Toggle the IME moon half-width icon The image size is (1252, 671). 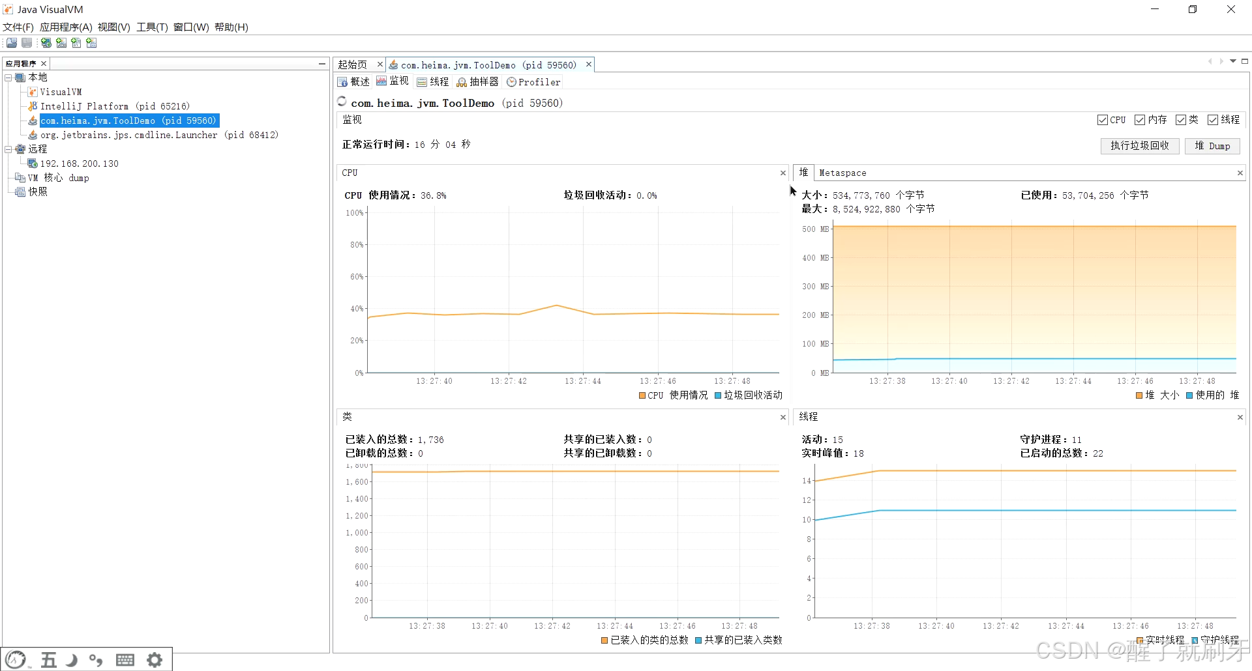72,660
